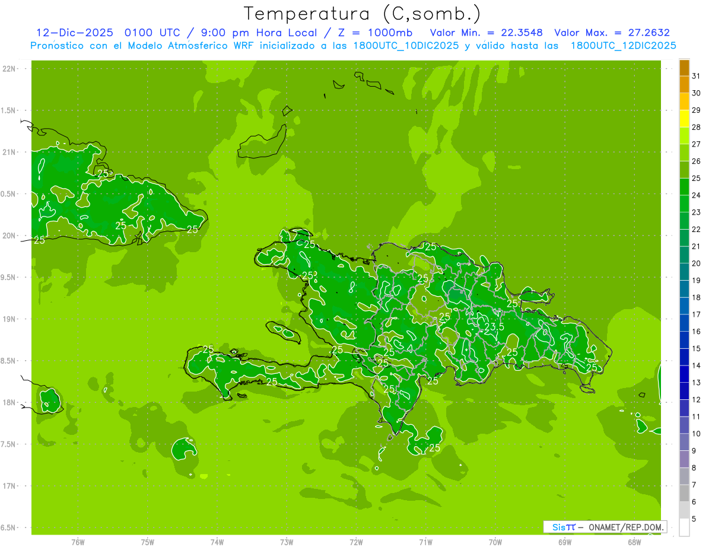712x550 pixels.
Task: Click the "20N" latitude label
Action: [x=10, y=236]
